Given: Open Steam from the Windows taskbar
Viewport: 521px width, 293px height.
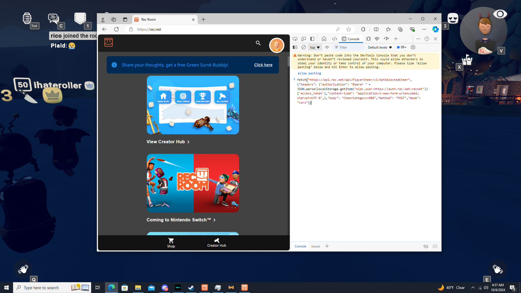Looking at the screenshot, I should (x=191, y=288).
